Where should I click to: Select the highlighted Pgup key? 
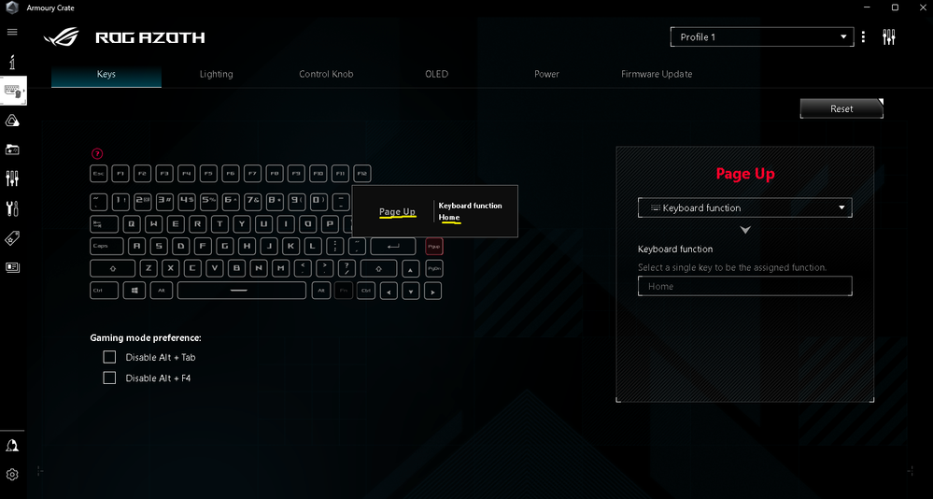click(433, 246)
